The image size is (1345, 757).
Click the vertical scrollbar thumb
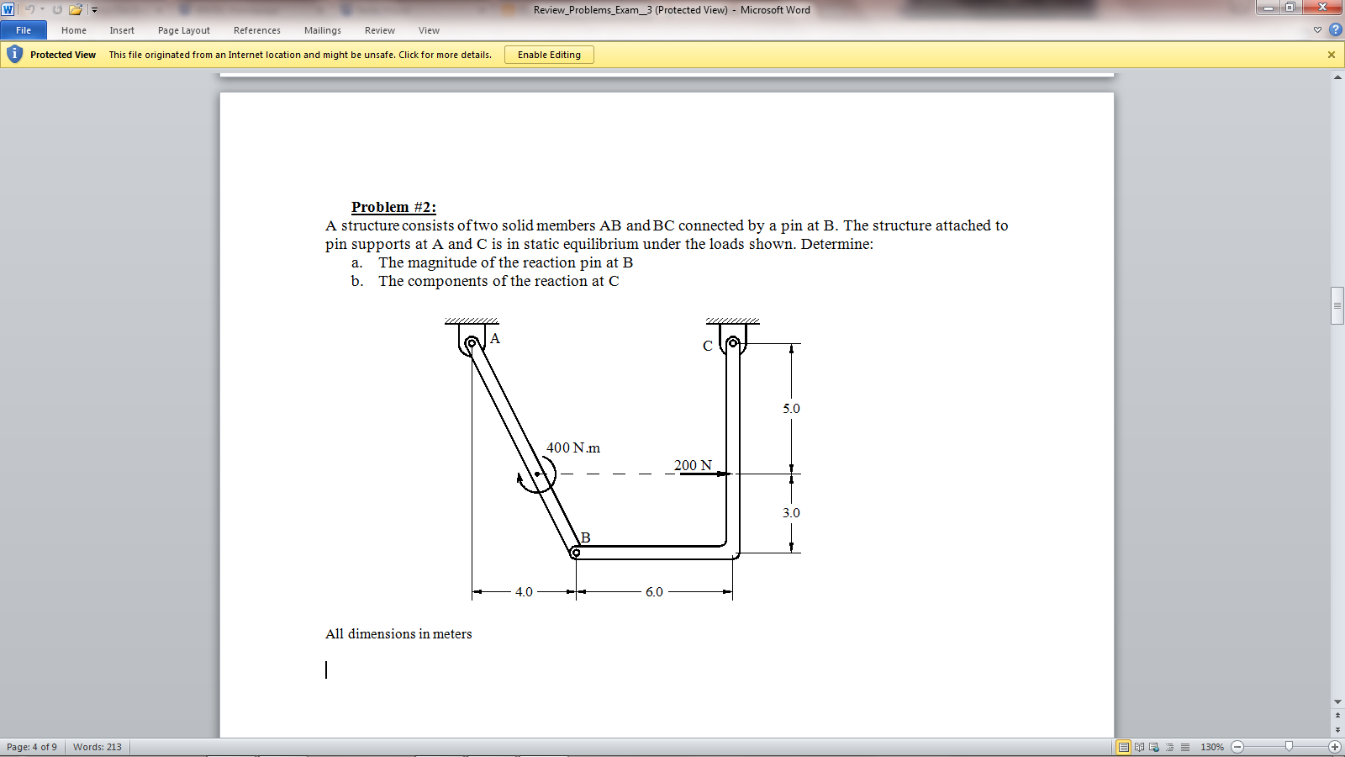click(x=1337, y=305)
